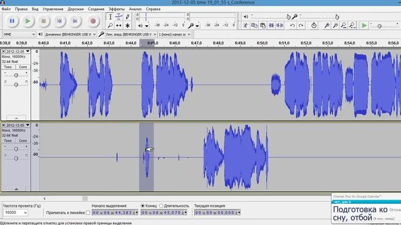Click the Undo arrow icon
The width and height of the screenshot is (401, 225).
(293, 25)
